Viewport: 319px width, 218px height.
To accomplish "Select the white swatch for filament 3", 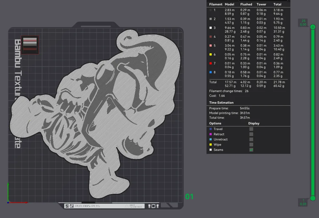I will coord(210,27).
